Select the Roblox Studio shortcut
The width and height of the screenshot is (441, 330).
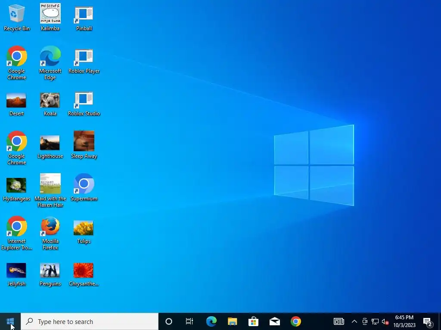[x=84, y=103]
